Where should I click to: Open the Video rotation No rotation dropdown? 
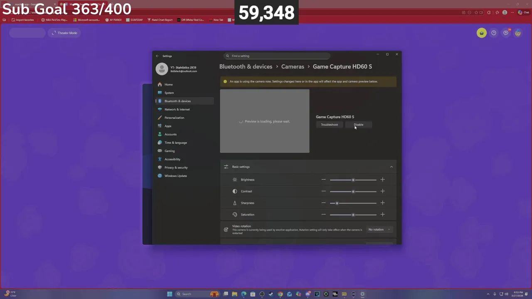click(379, 230)
